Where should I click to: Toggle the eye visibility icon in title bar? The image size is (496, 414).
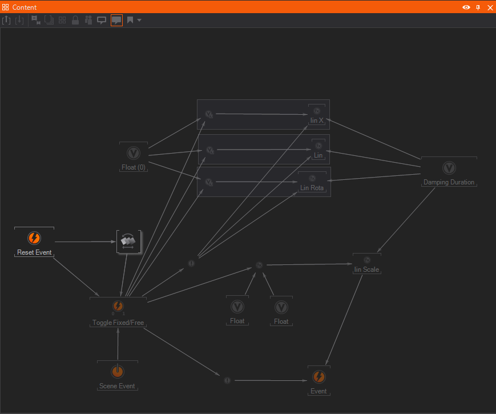[466, 7]
